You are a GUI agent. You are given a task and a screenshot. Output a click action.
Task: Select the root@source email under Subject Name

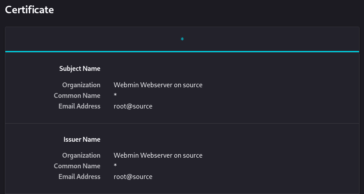coord(133,106)
